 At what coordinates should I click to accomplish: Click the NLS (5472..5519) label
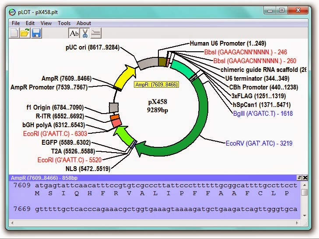coord(88,169)
